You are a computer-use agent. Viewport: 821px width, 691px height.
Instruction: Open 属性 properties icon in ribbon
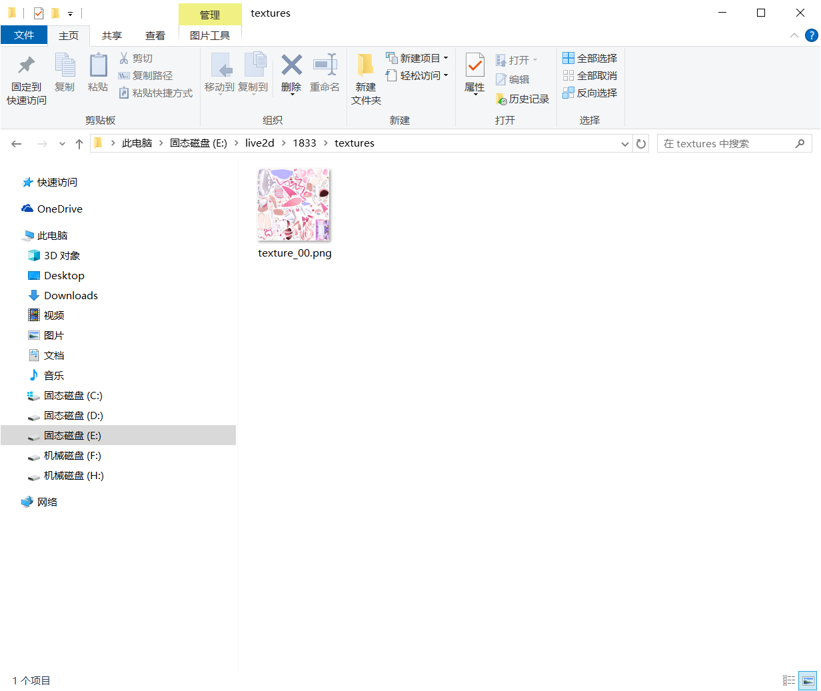coord(474,73)
